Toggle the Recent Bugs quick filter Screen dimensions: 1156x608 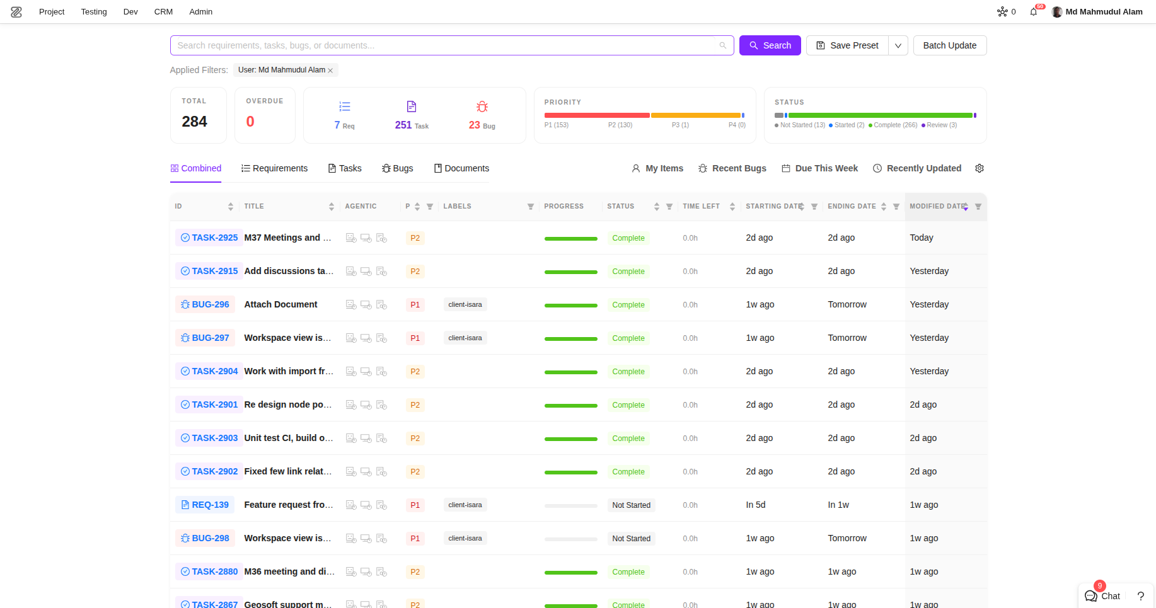coord(732,168)
